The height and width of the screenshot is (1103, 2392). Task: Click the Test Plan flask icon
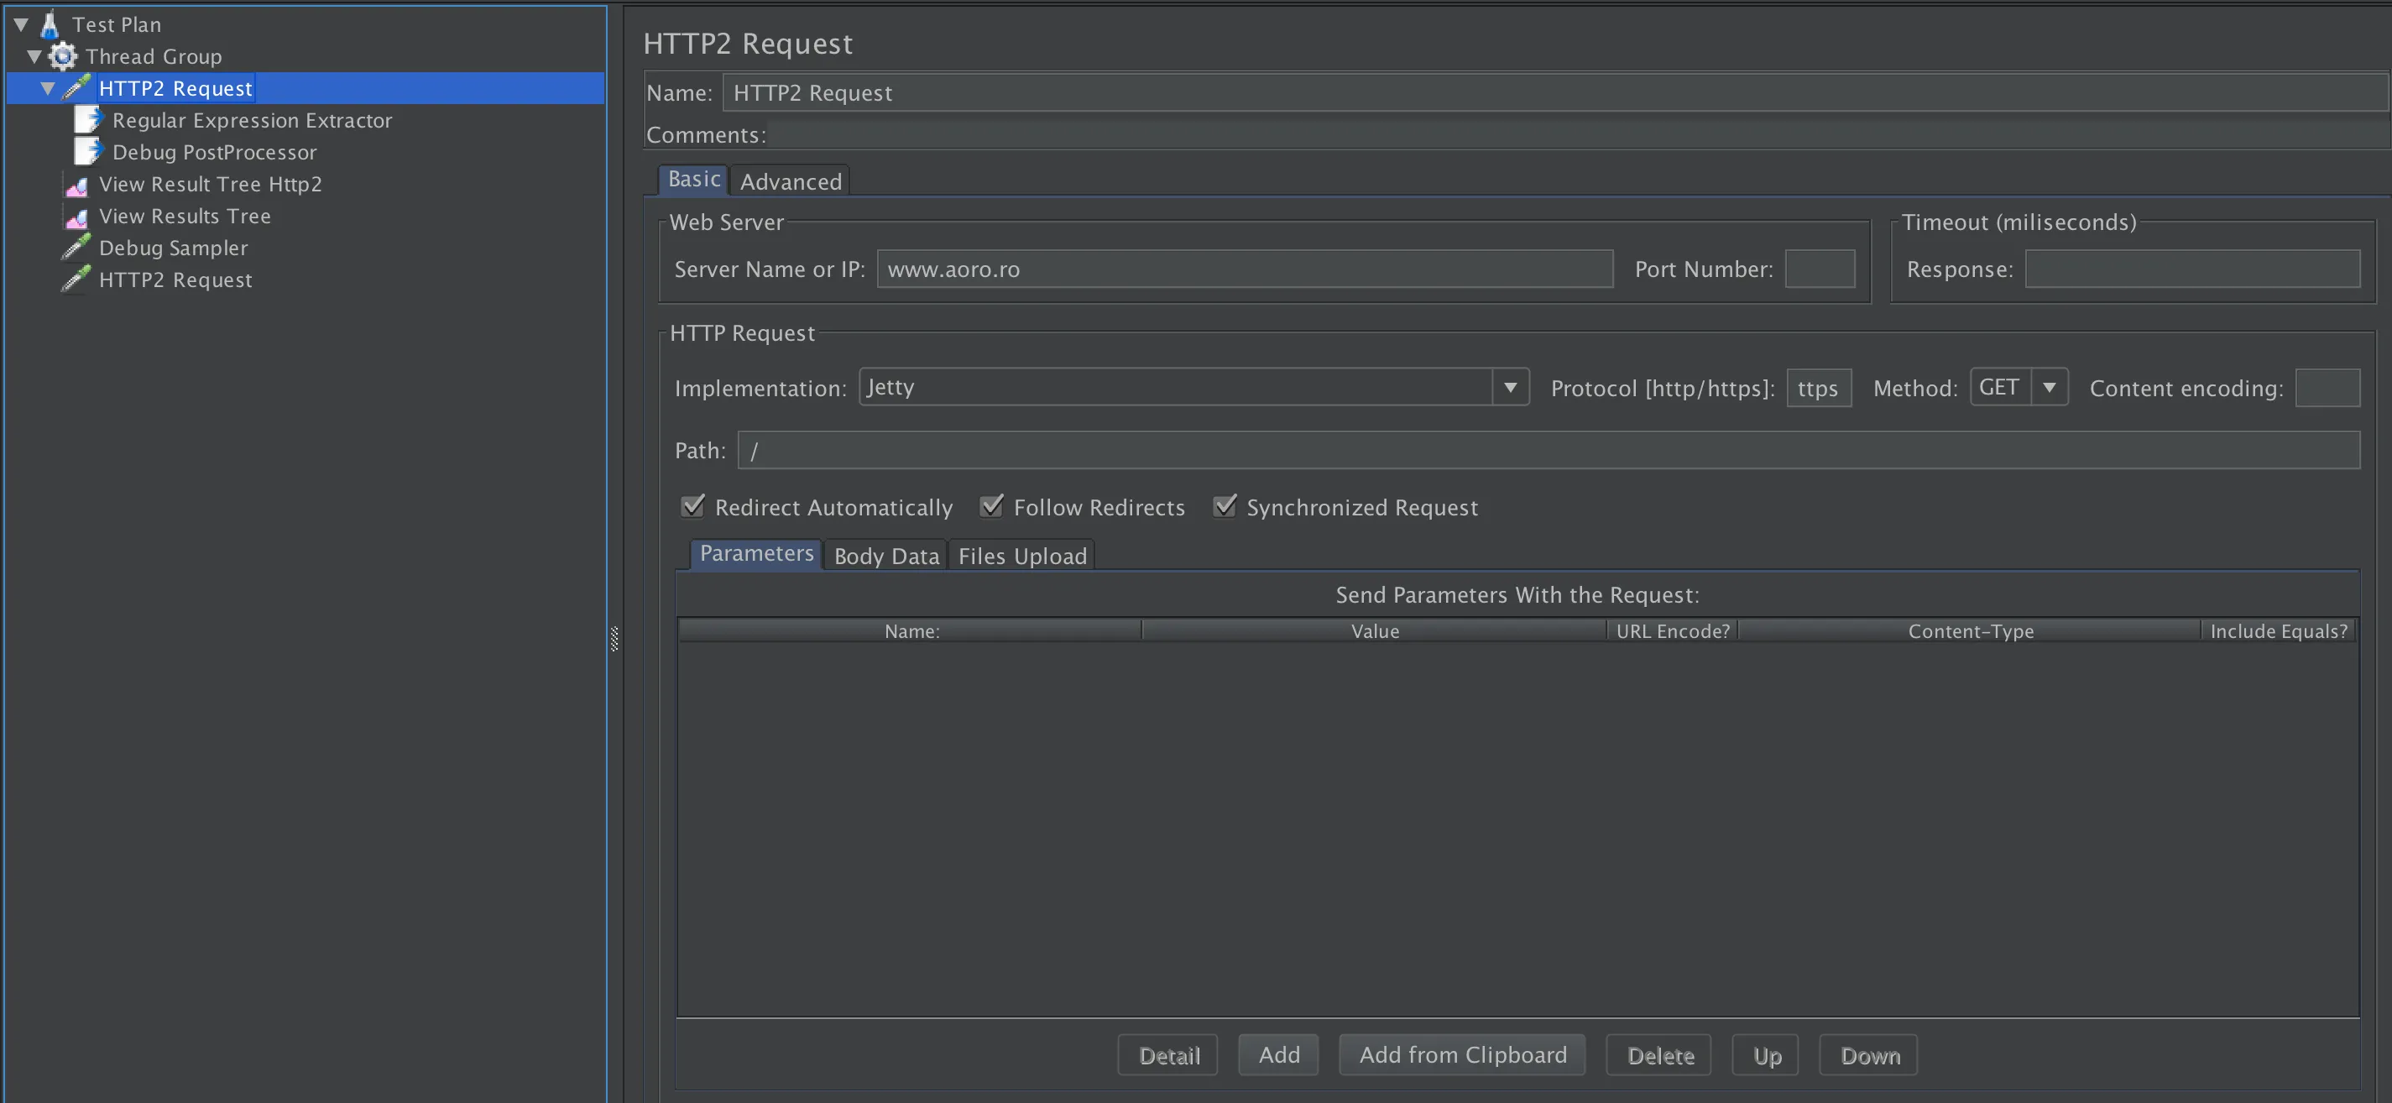point(50,24)
